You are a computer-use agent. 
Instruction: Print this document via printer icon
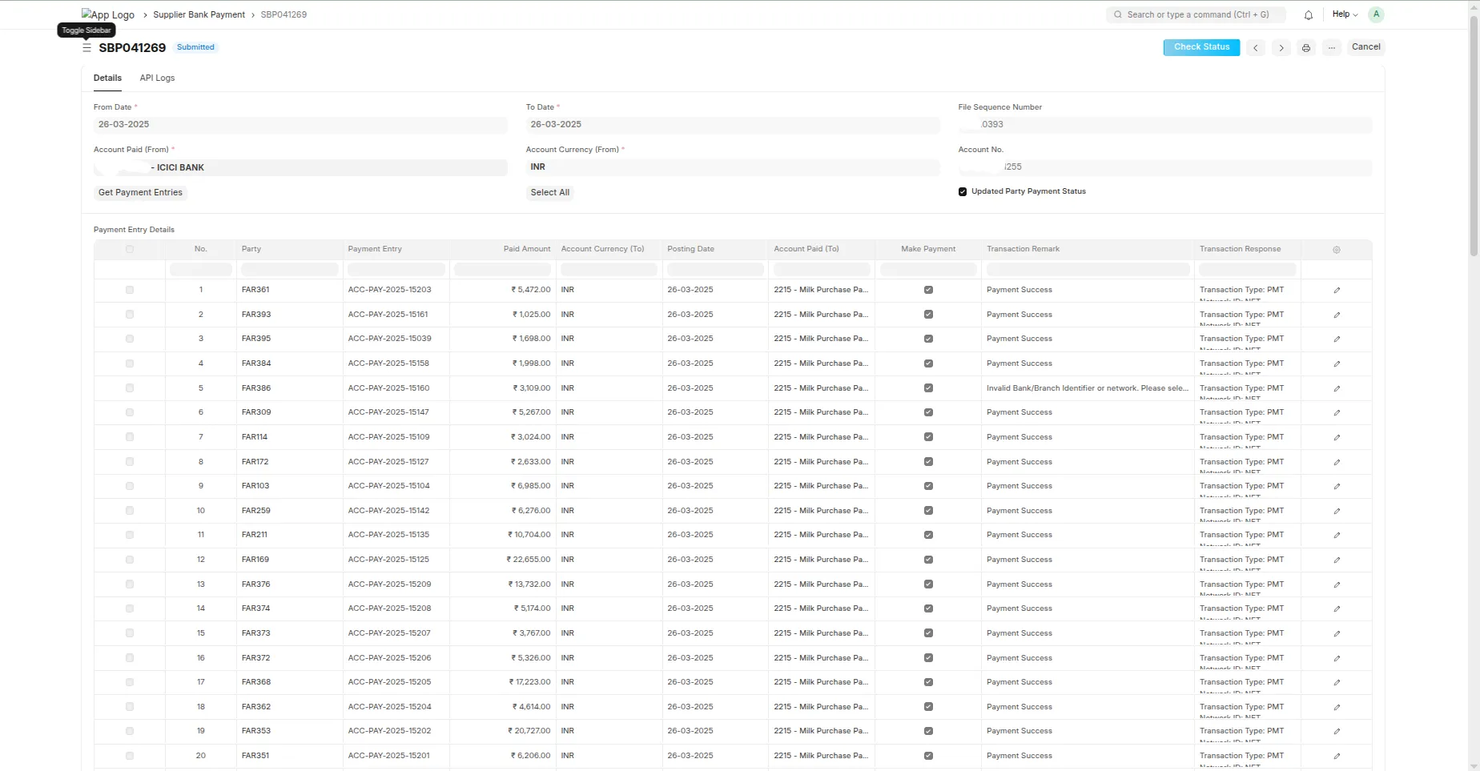point(1306,48)
